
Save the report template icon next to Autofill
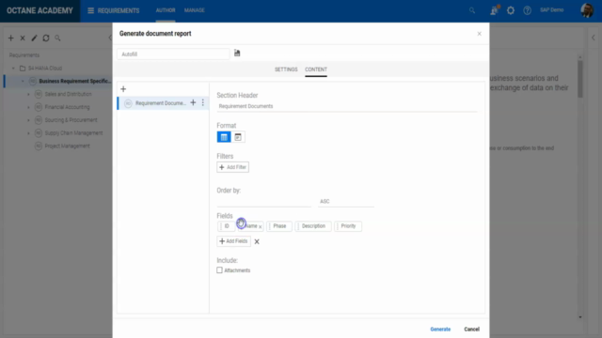pos(237,53)
